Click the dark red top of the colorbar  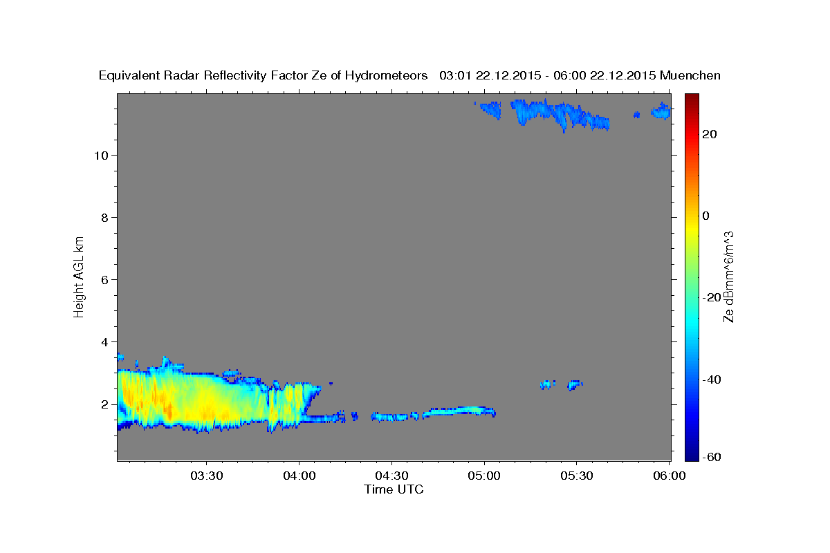pos(692,99)
